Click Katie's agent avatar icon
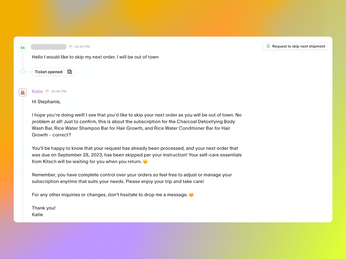The height and width of the screenshot is (259, 346). [x=23, y=92]
